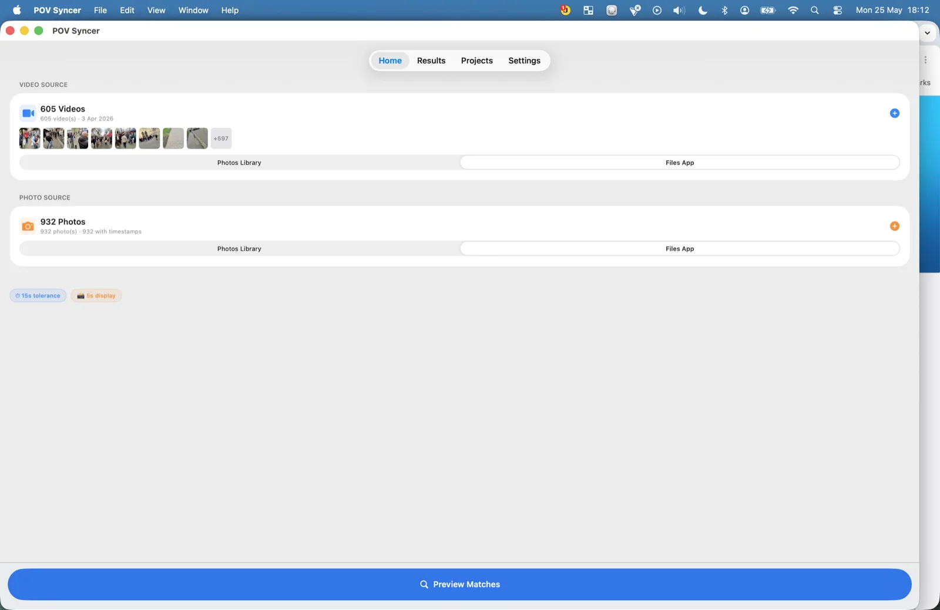Open the last grey road video thumbnail

pos(197,139)
